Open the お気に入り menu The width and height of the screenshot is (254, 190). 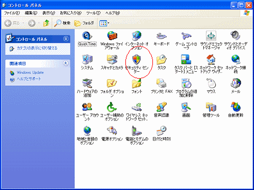click(71, 13)
